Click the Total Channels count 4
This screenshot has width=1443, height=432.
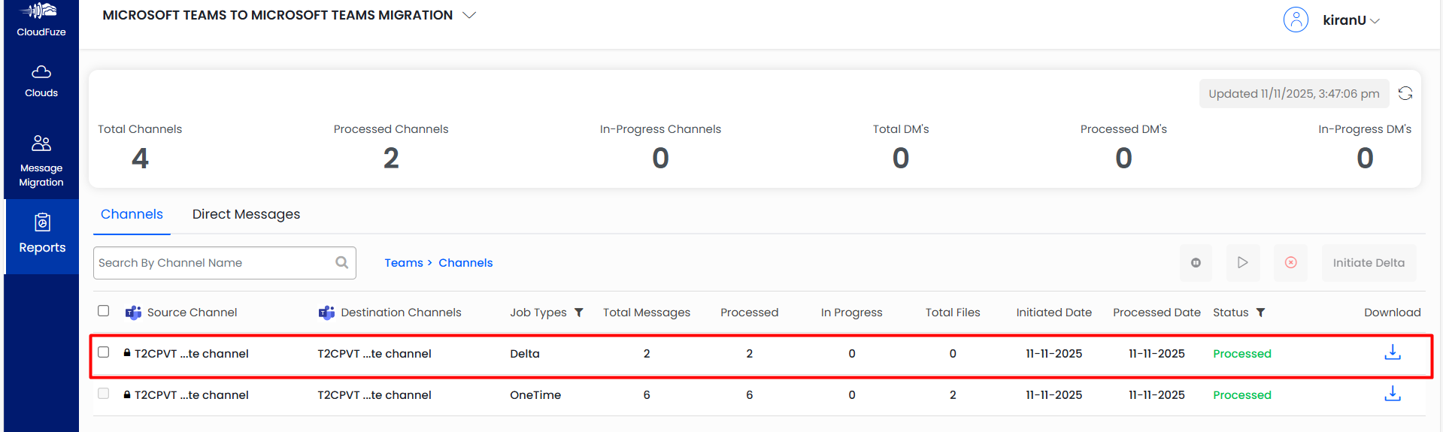coord(140,158)
